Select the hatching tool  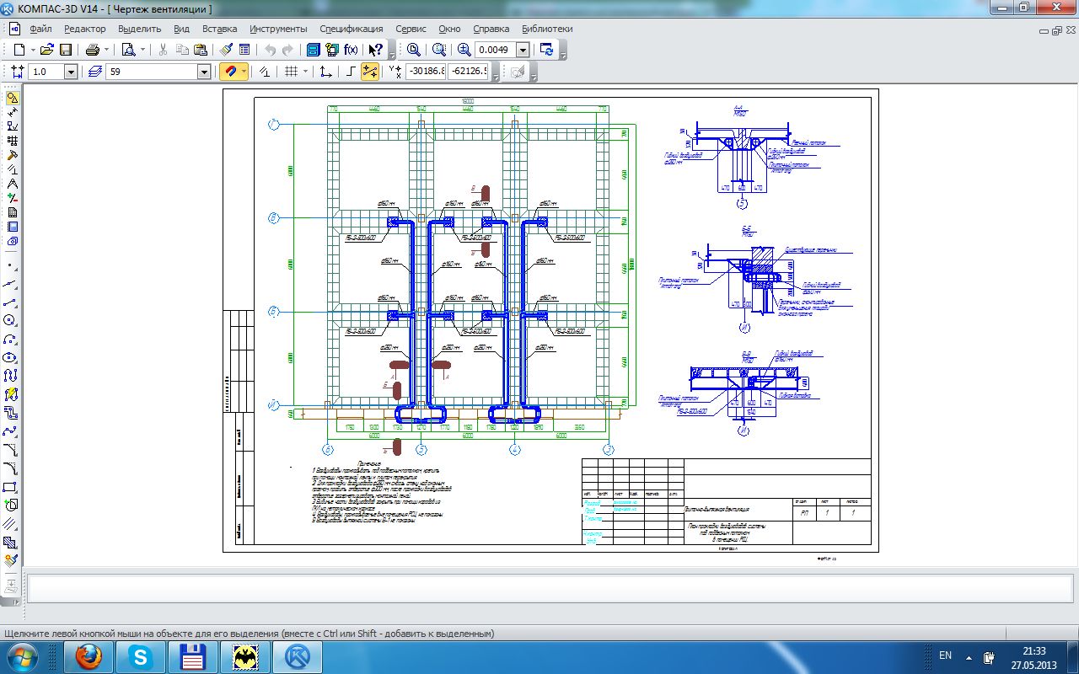click(11, 543)
